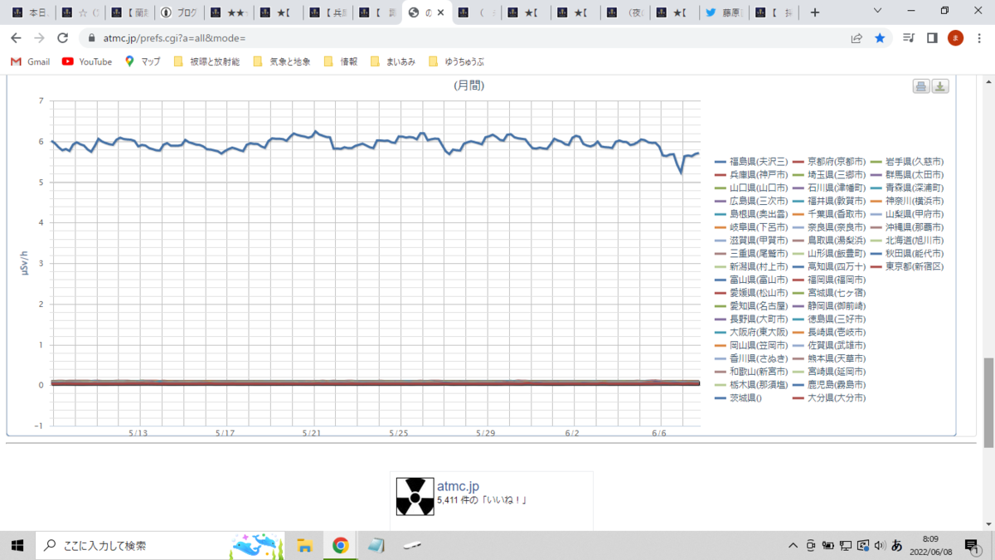Open the Chrome side panel
This screenshot has height=560, width=995.
click(932, 38)
